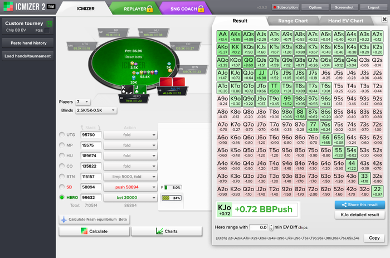This screenshot has width=390, height=258.
Task: Click the dealer button chip on table
Action: 170,70
